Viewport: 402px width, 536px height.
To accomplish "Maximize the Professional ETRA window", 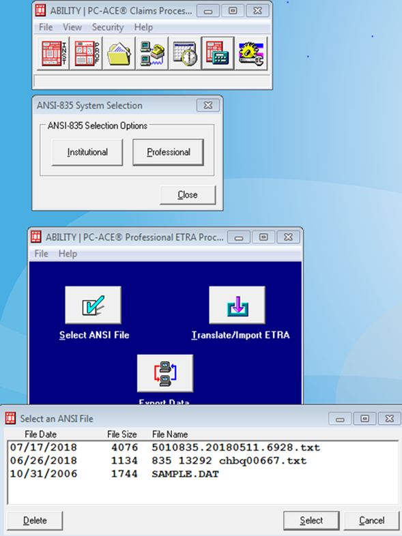I will coord(263,237).
